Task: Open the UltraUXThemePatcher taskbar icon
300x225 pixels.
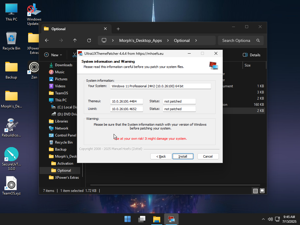Action: tap(171, 219)
